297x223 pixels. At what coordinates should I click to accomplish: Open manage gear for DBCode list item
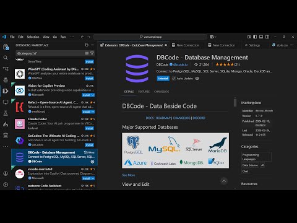click(x=92, y=162)
